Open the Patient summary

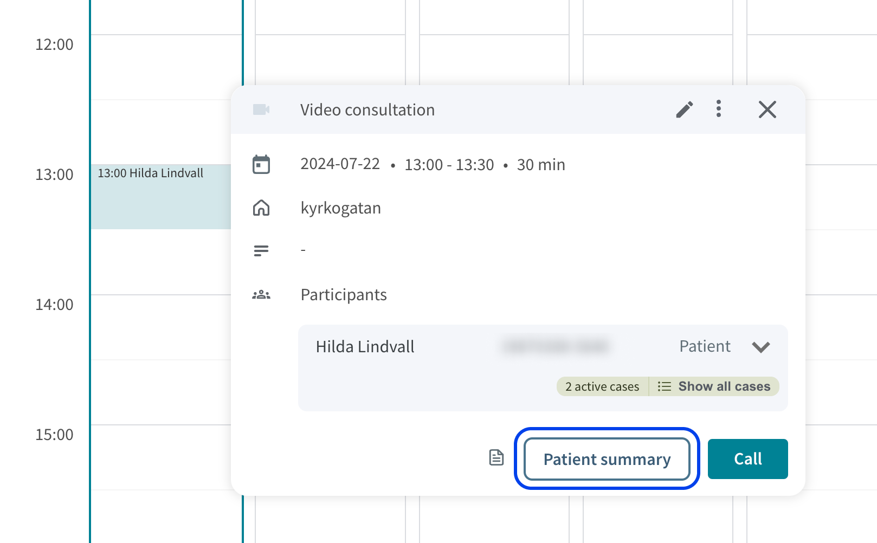(607, 459)
